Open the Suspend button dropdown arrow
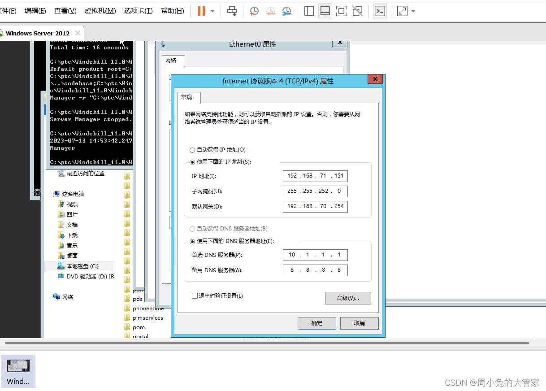Screen dimensions: 546x391 (213, 11)
